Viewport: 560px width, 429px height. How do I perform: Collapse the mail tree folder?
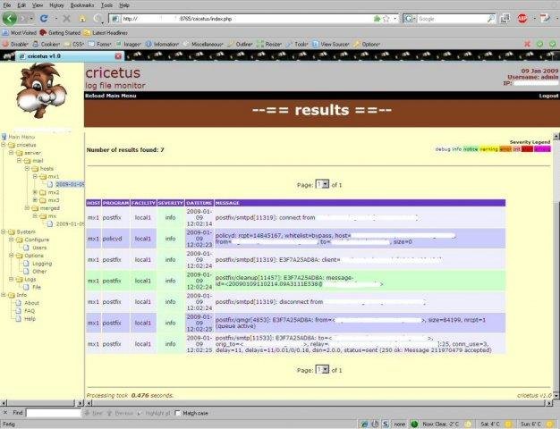click(x=20, y=161)
